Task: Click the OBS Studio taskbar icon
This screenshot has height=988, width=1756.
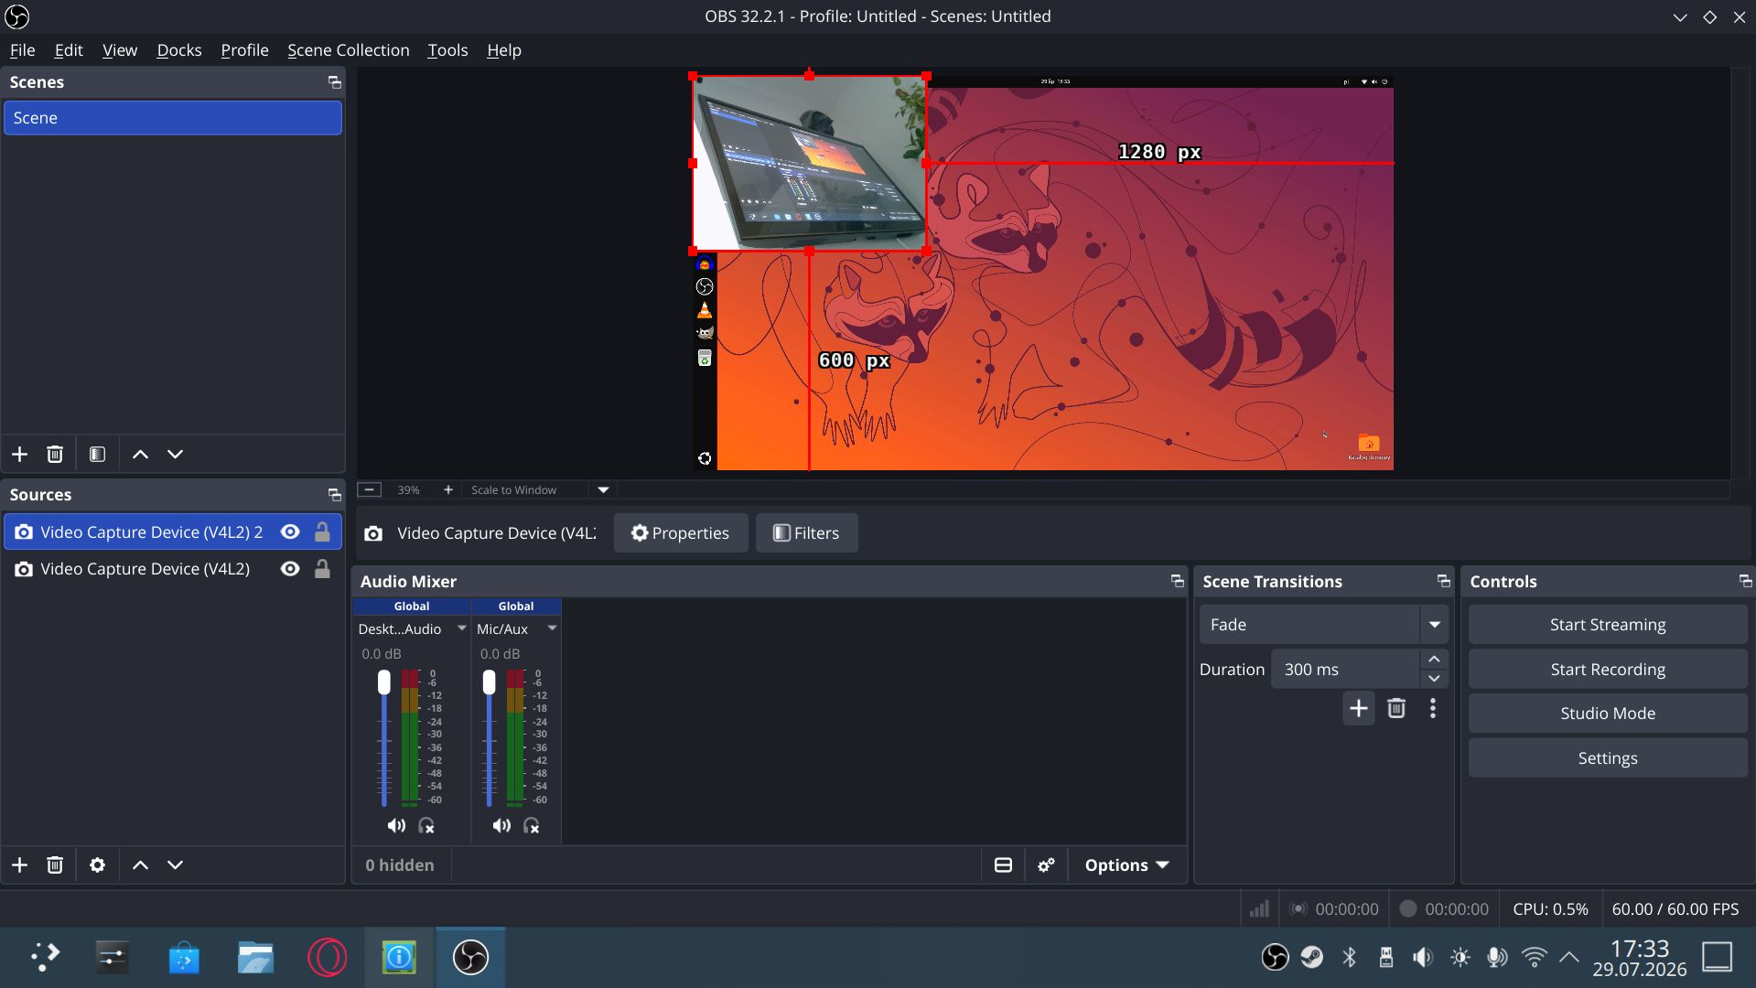Action: coord(470,957)
